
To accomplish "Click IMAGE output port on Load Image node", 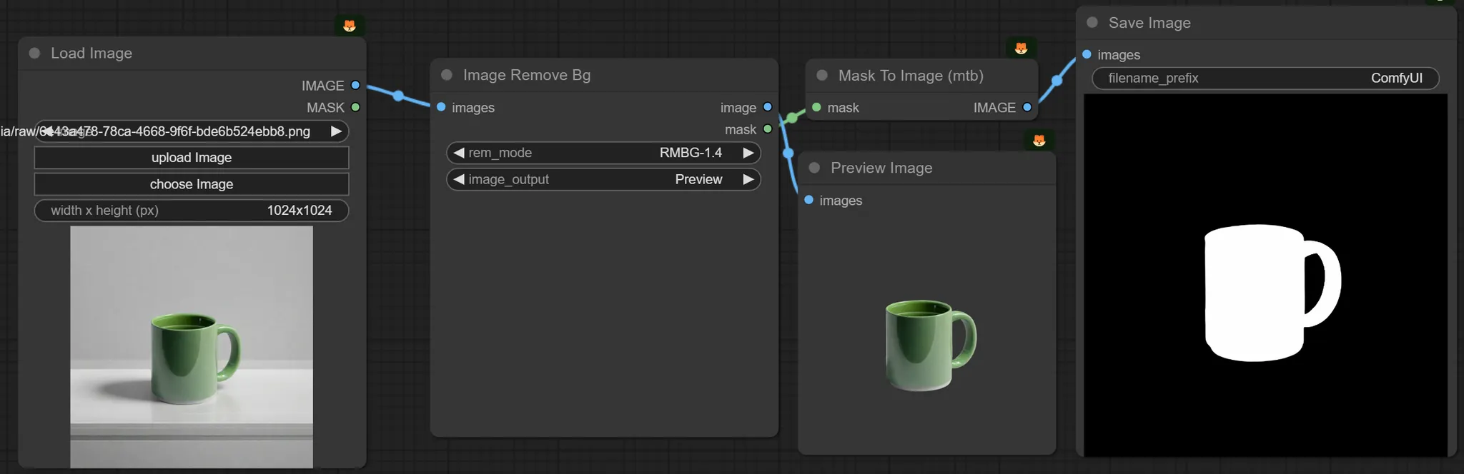I will [x=355, y=86].
